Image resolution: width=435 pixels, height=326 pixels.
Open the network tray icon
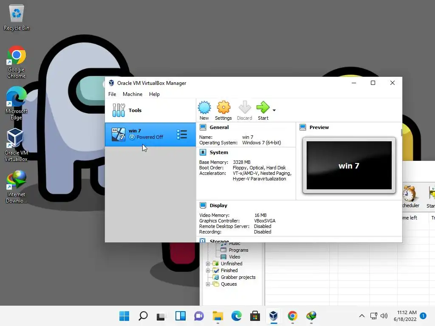[x=374, y=316]
